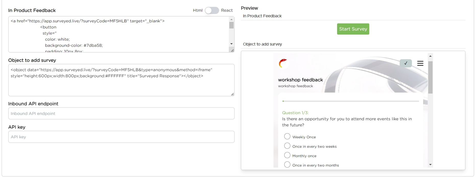
Task: Click the hamburger menu icon in survey preview
Action: [x=420, y=63]
